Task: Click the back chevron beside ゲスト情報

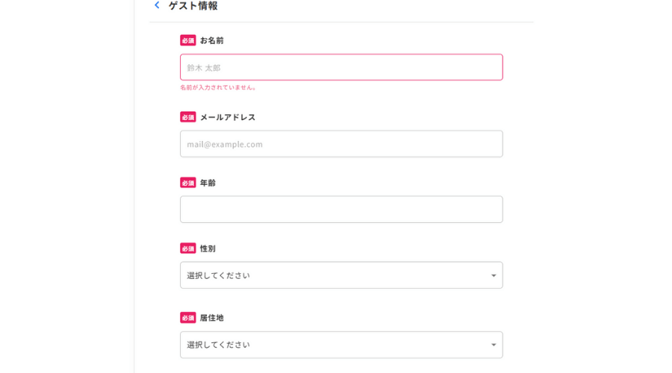Action: [x=157, y=5]
